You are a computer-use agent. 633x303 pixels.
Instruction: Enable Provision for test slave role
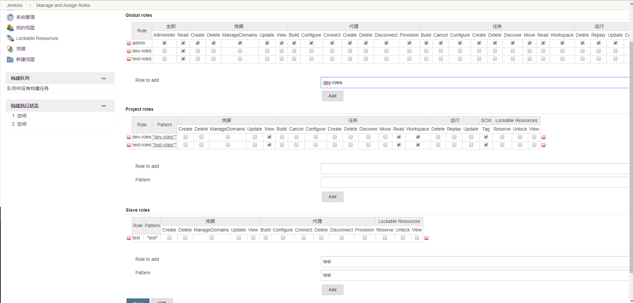pyautogui.click(x=365, y=238)
